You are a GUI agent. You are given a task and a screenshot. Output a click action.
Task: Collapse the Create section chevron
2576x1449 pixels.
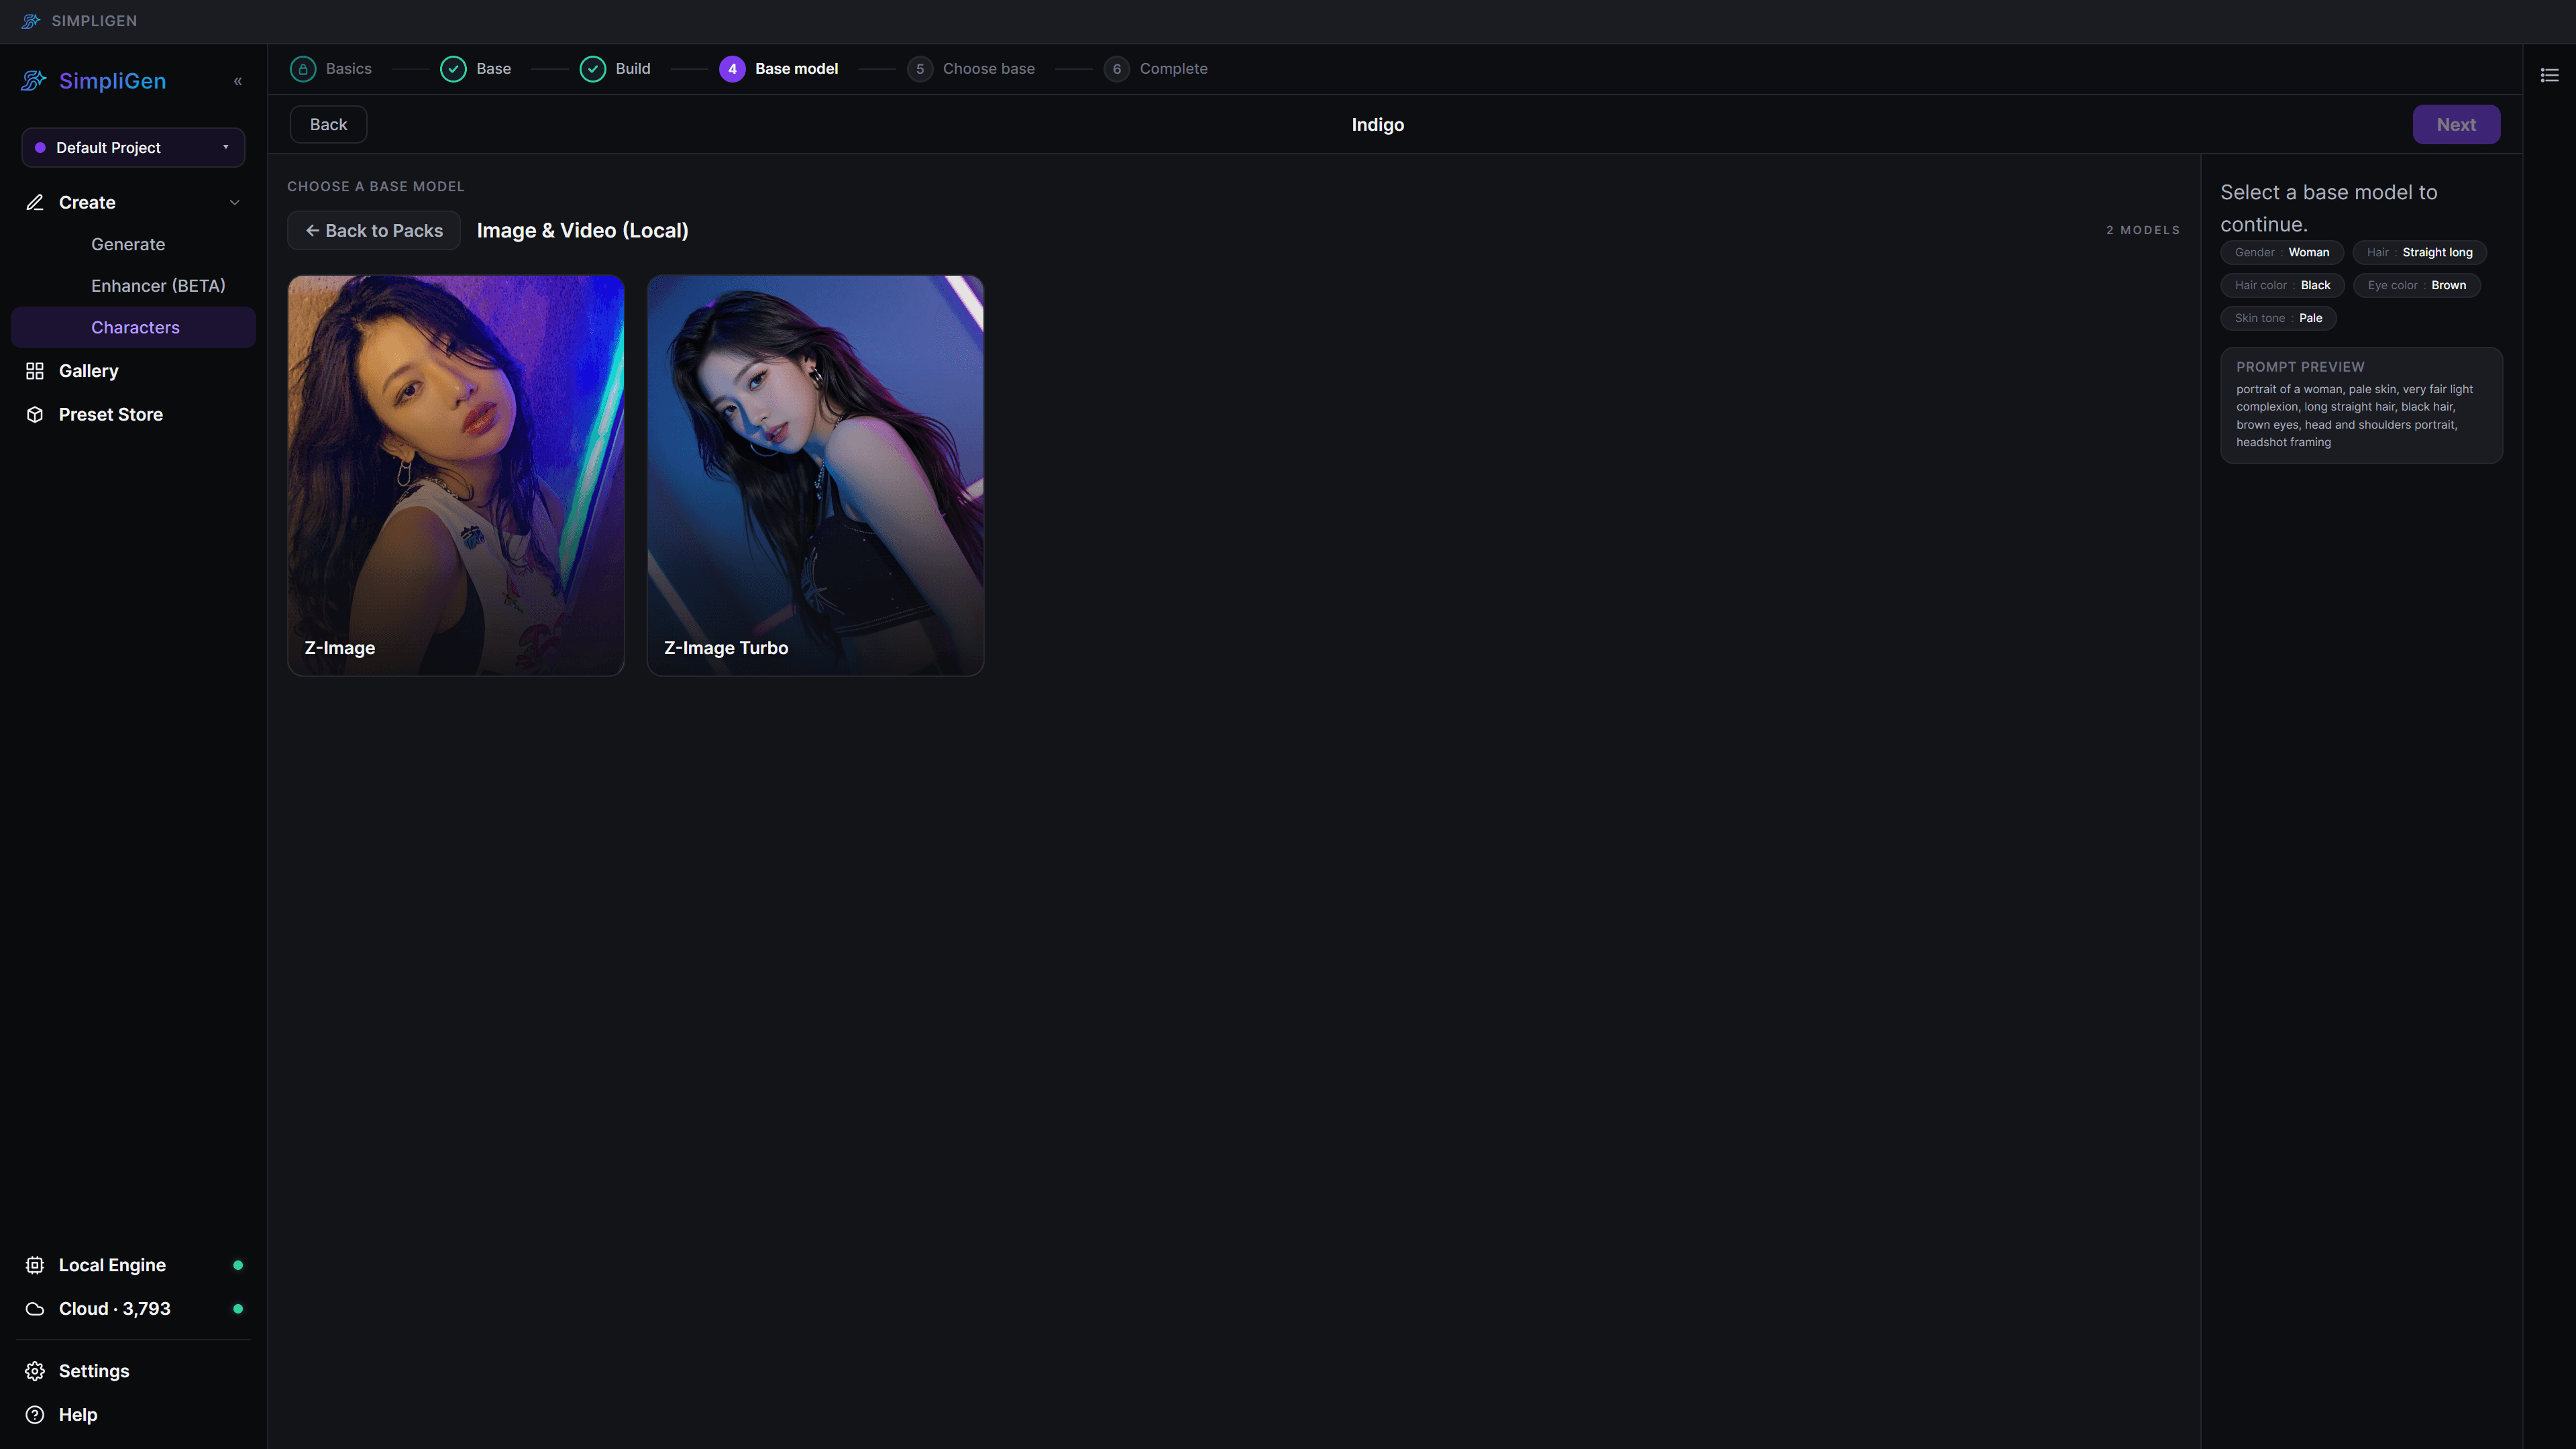pos(235,202)
